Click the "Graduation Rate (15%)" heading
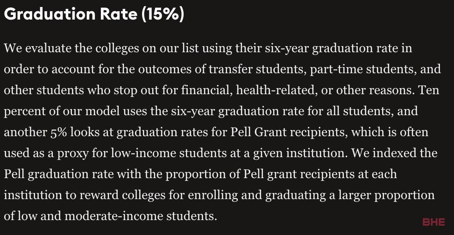The image size is (454, 235). click(94, 14)
